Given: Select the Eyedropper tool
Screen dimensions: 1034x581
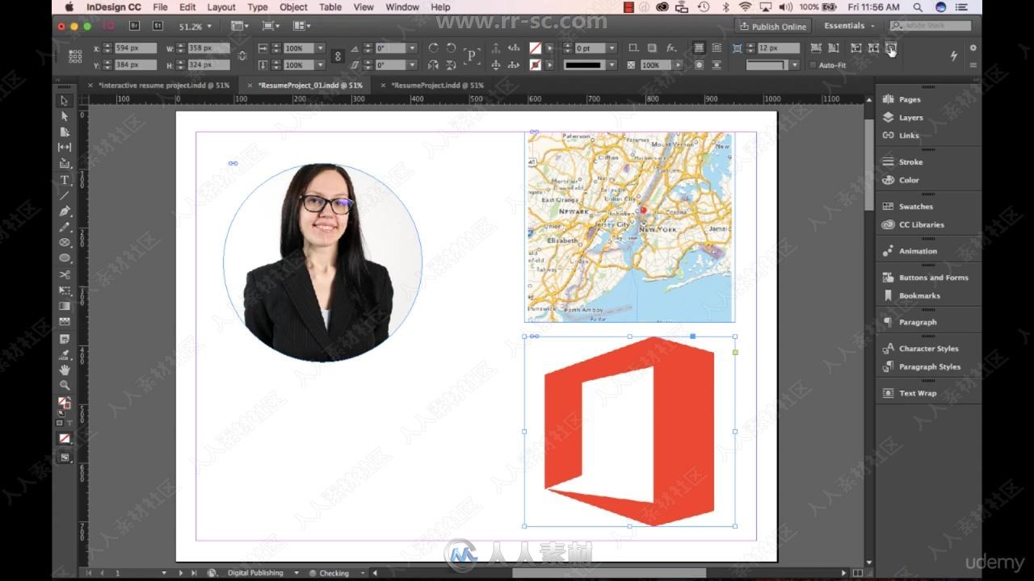Looking at the screenshot, I should pyautogui.click(x=65, y=355).
